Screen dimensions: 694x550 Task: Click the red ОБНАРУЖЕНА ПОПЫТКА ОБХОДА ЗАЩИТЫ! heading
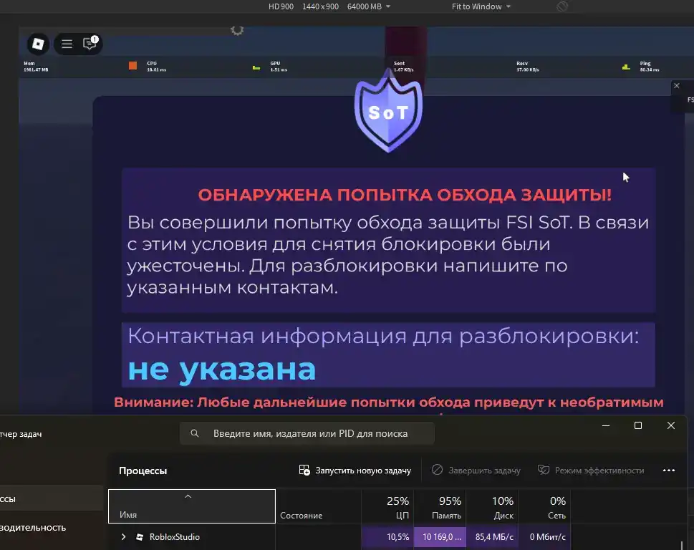(x=405, y=195)
